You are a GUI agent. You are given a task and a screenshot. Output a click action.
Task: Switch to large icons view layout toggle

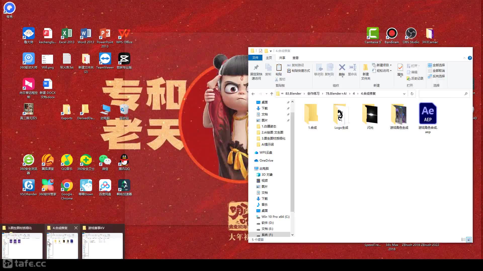coord(469,240)
